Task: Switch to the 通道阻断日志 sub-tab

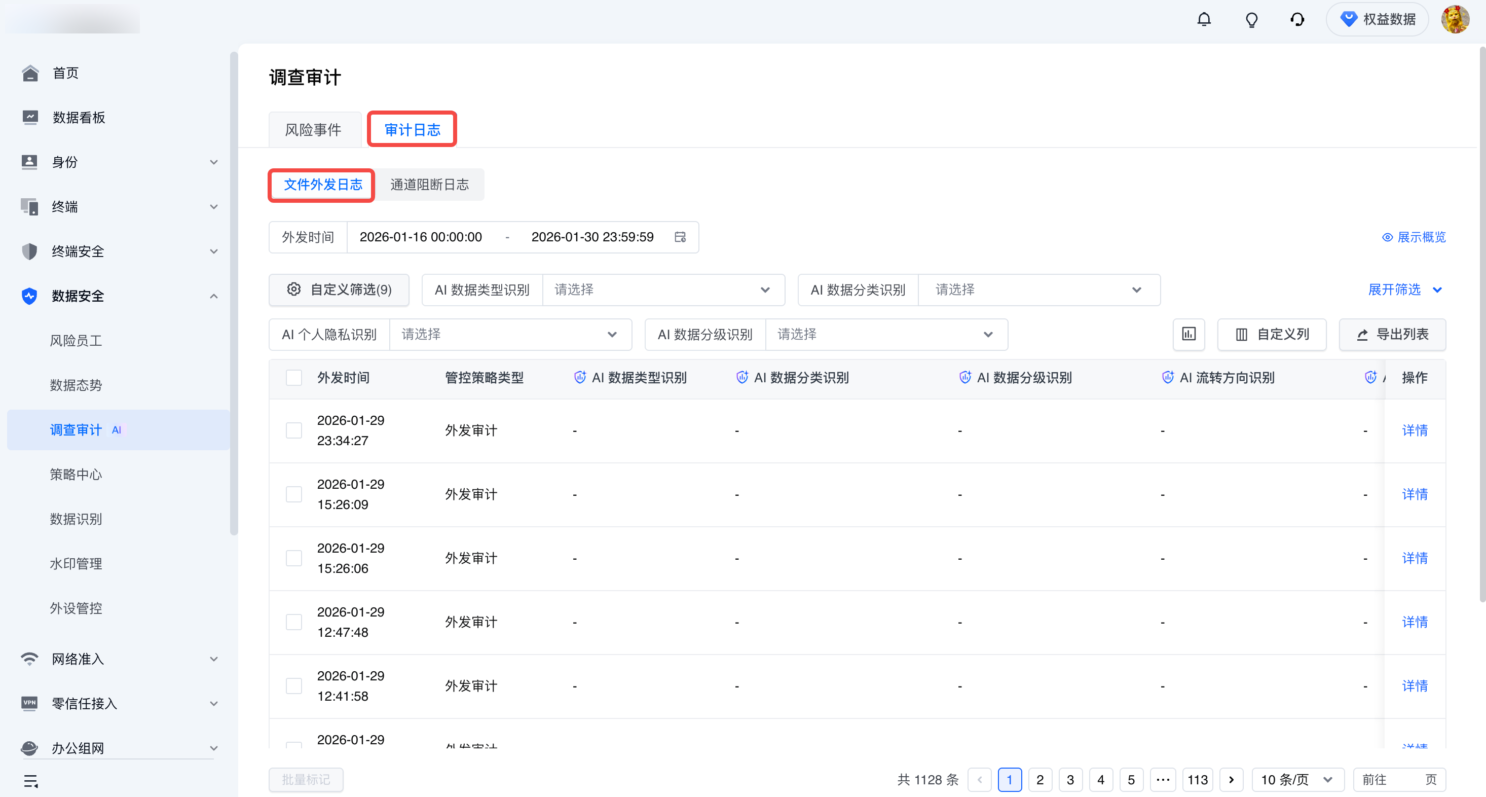Action: (430, 185)
